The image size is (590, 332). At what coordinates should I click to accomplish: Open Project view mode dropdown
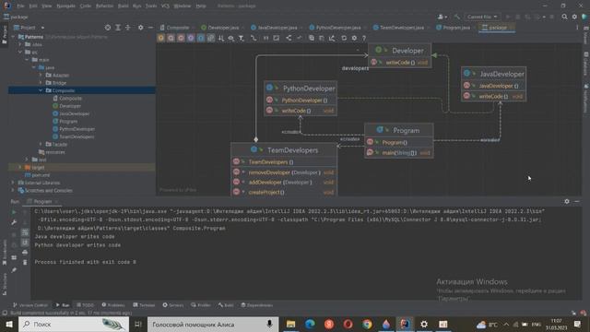[29, 28]
